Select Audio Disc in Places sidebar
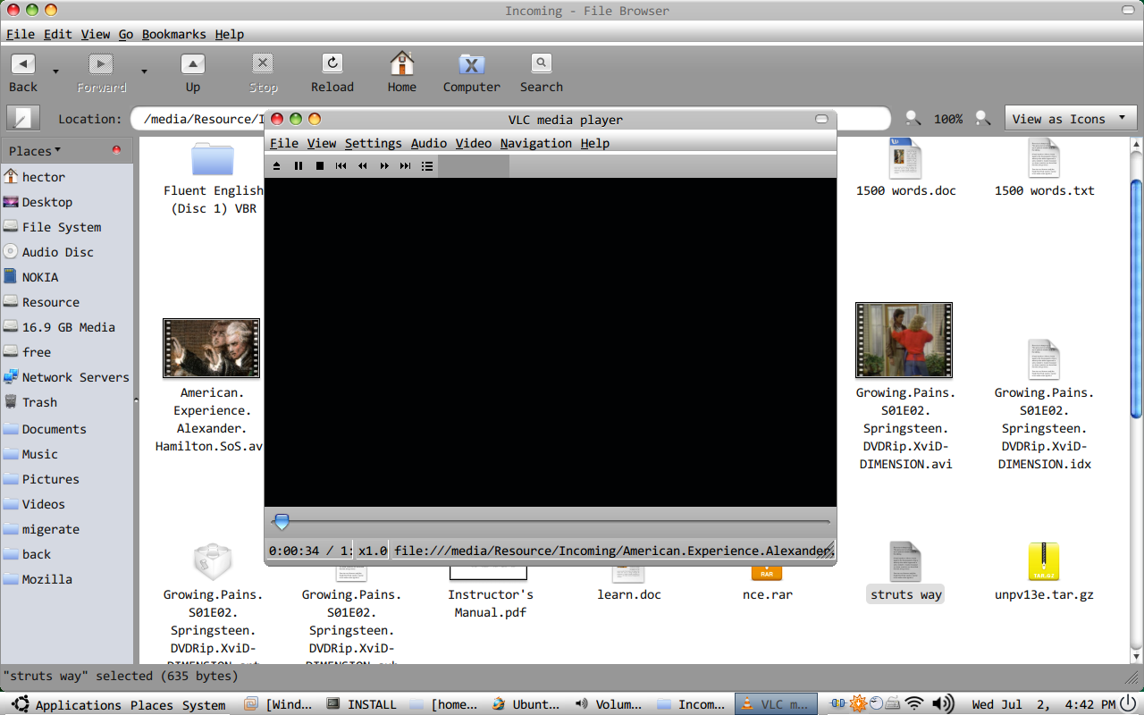 (x=67, y=252)
